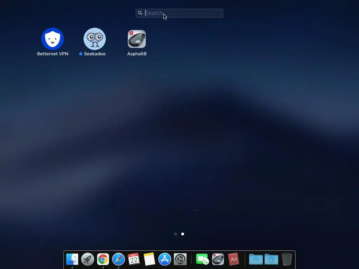Open System Preferences gear in Dock
The width and height of the screenshot is (359, 269).
coord(180,259)
